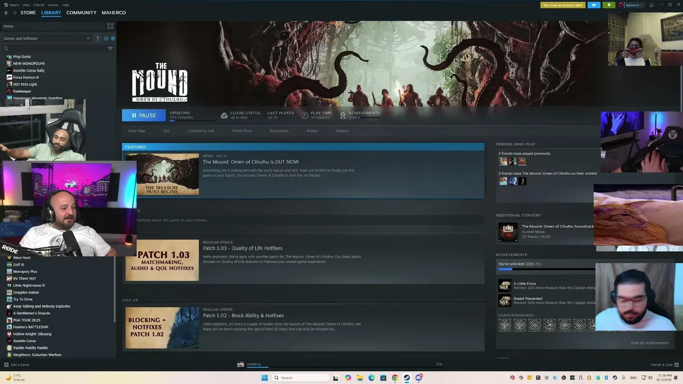
Task: Click the achievements unlocked progress bar
Action: tap(546, 269)
